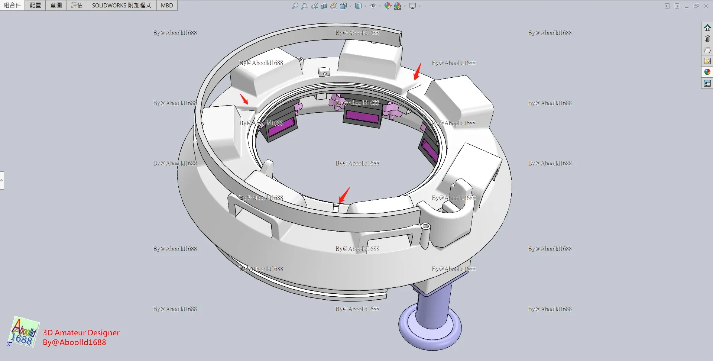713x361 pixels.
Task: Open the Design Library task pane icon
Action: point(707,39)
